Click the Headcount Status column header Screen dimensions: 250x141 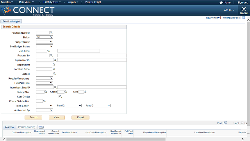click(39, 132)
